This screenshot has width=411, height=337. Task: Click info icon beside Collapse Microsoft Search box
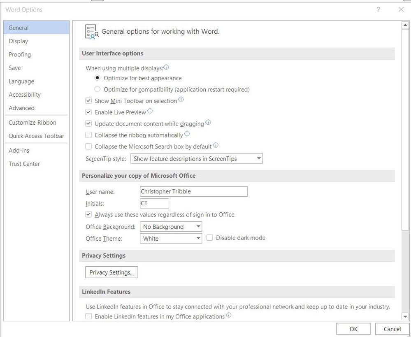pyautogui.click(x=216, y=145)
